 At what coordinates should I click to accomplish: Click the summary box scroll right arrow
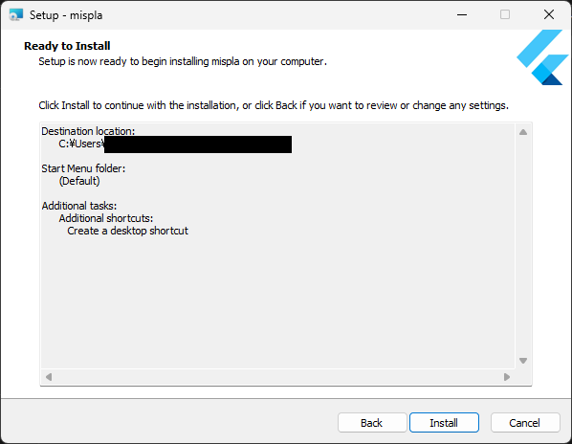point(507,376)
